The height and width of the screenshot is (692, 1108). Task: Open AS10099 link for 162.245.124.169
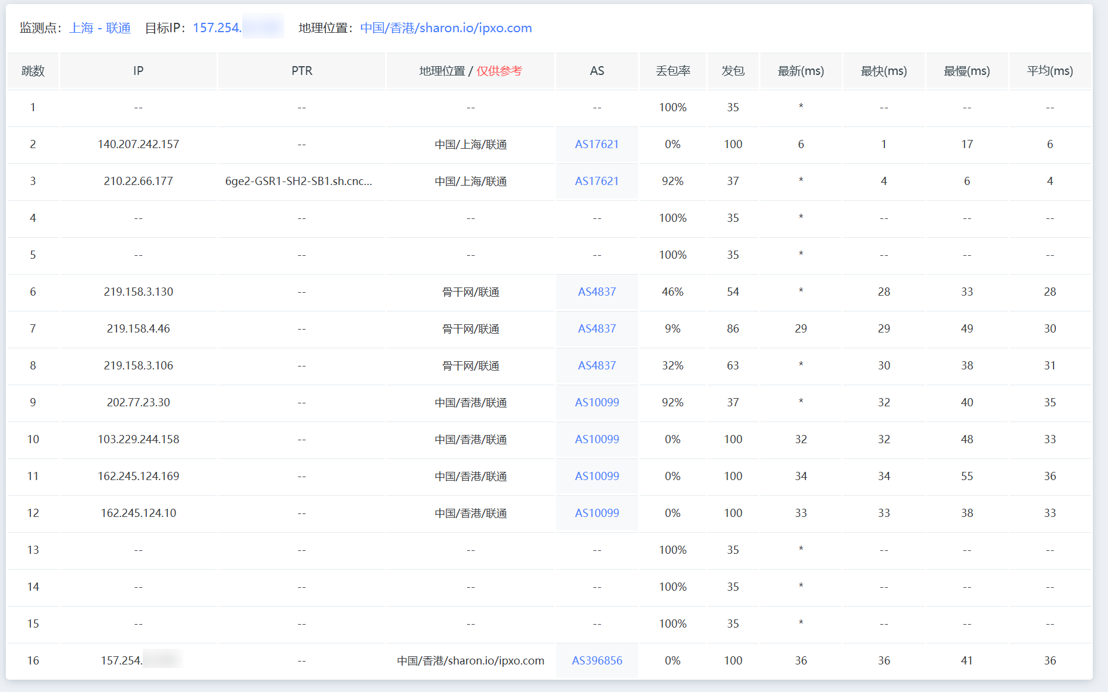pos(596,476)
